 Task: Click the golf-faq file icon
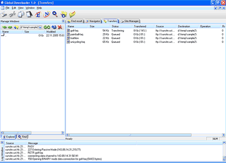pyautogui.click(x=68, y=31)
